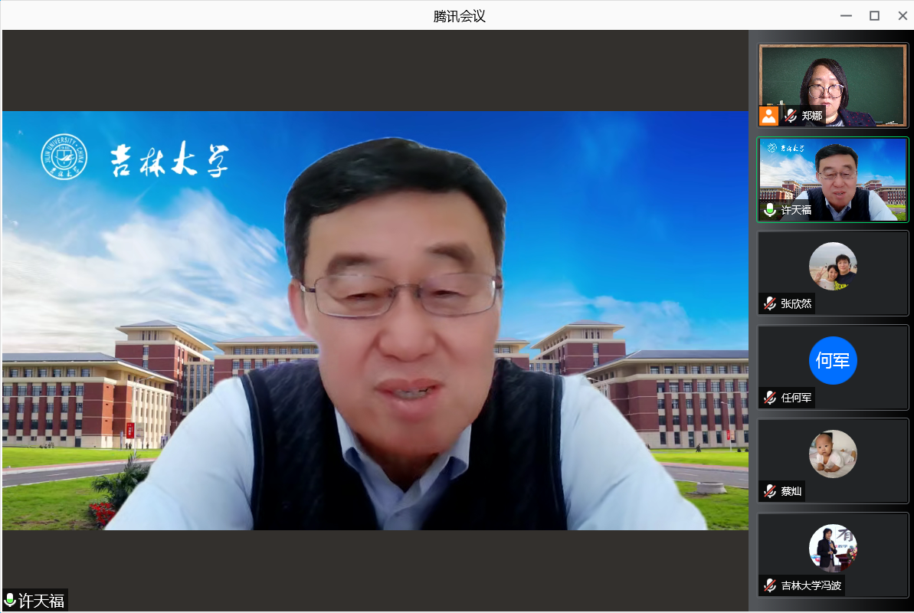Click the muted microphone icon for 张欣然
The width and height of the screenshot is (914, 613).
click(x=770, y=303)
